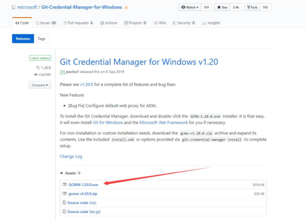Open the Insights tab
This screenshot has width=306, height=221.
[x=211, y=23]
